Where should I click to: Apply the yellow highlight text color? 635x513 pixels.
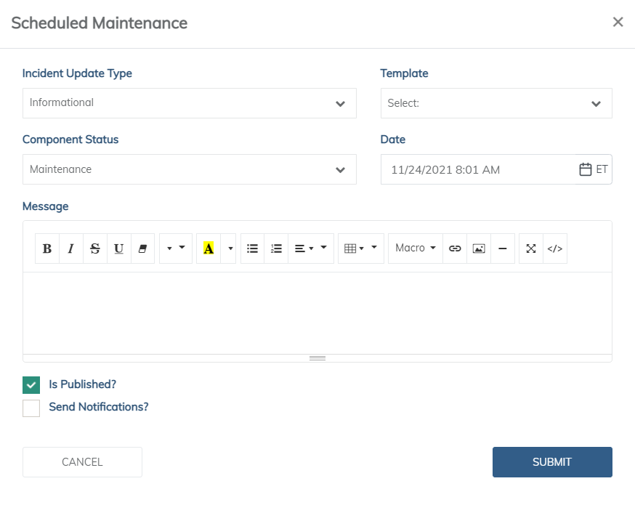(x=209, y=249)
